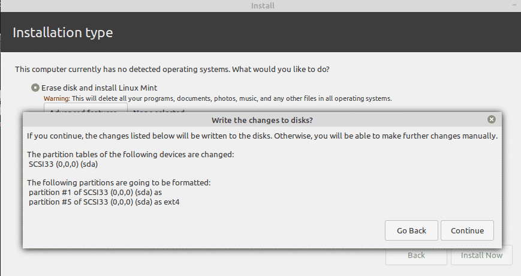Click the "Write the changes to disks?" dialog title
This screenshot has width=521, height=276.
(262, 120)
